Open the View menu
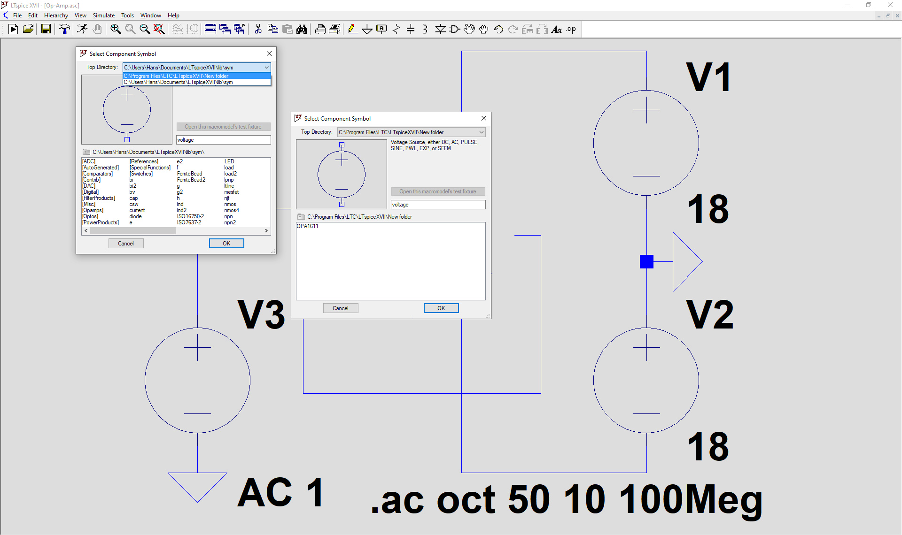The height and width of the screenshot is (535, 902). tap(80, 15)
